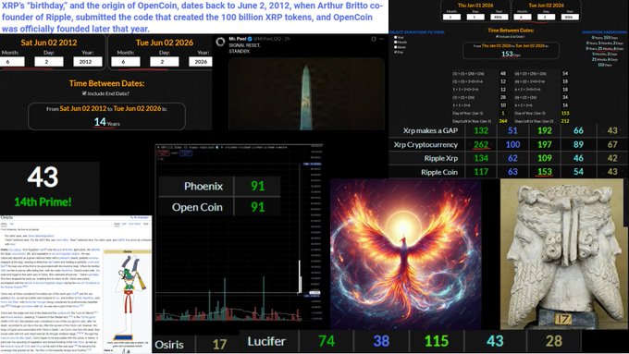Click the verified badge next to Mr. Pool

250,39
